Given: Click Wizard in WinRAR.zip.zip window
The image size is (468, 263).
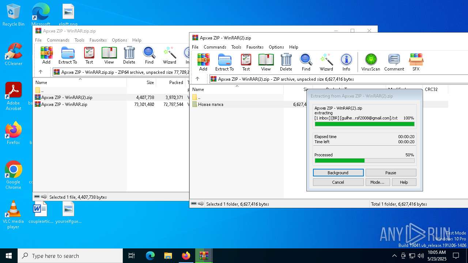Looking at the screenshot, I should coord(170,55).
